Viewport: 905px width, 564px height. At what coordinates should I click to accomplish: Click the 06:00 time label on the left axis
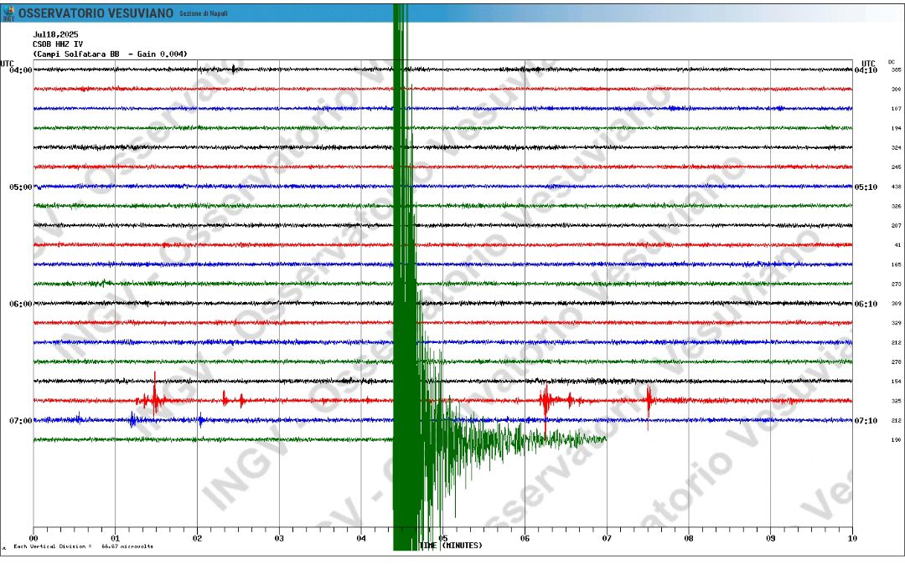point(21,305)
